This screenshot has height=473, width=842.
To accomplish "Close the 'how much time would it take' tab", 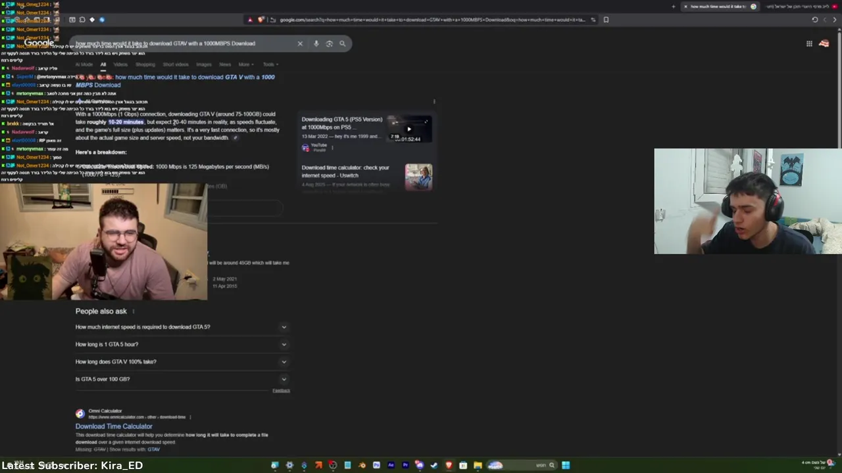I will point(685,7).
